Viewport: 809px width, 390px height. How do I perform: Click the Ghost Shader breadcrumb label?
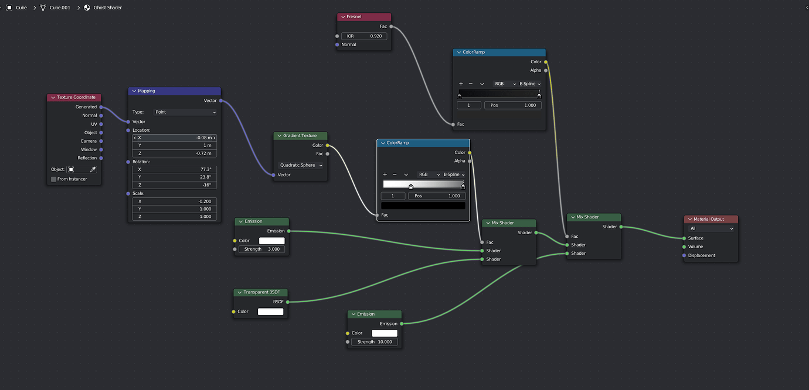tap(108, 8)
